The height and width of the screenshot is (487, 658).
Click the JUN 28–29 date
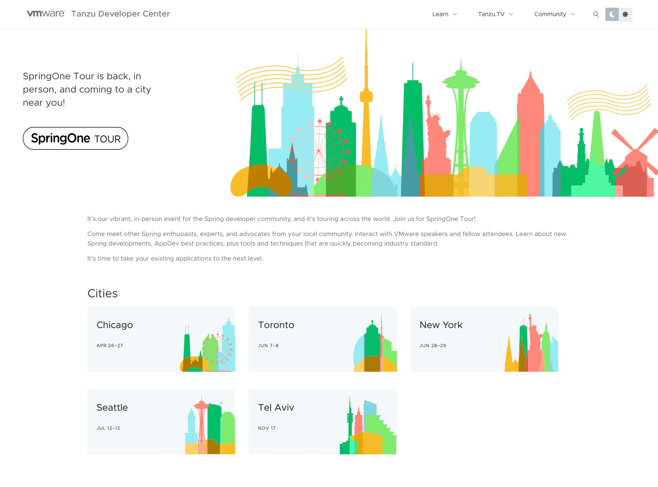pos(433,346)
